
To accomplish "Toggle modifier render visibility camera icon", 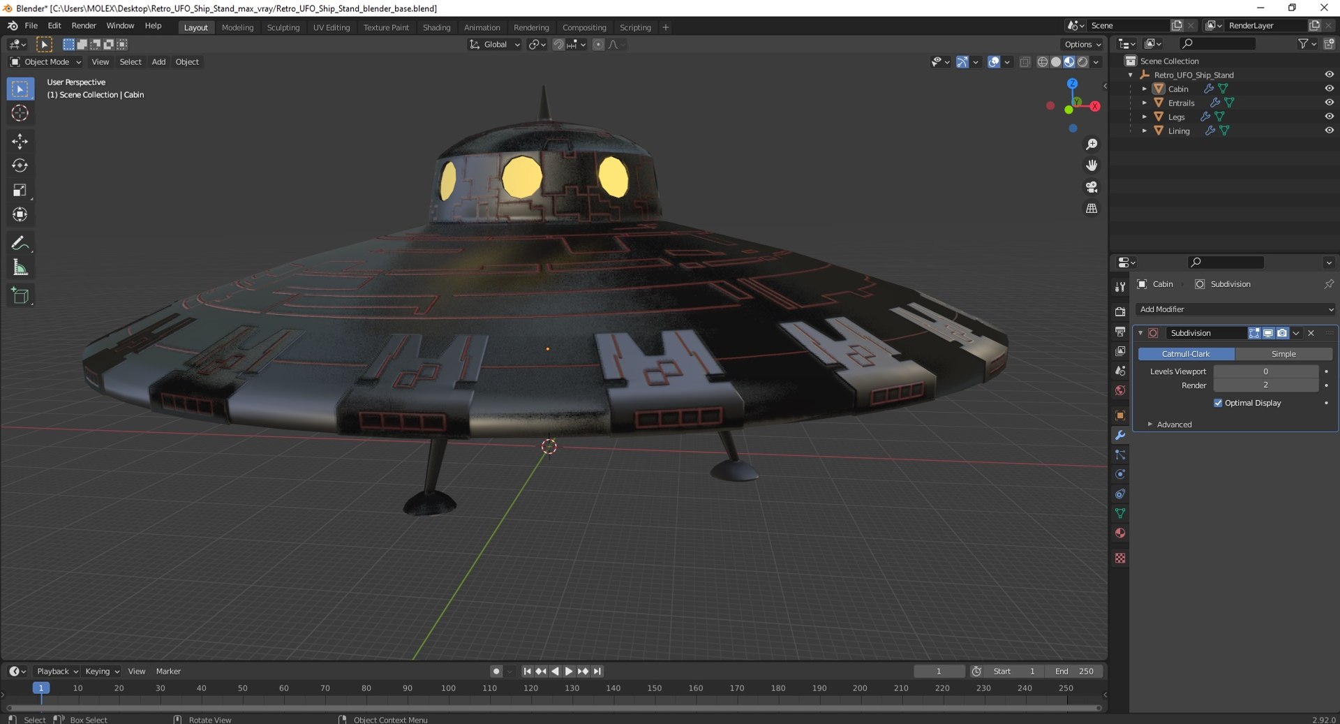I will 1282,333.
